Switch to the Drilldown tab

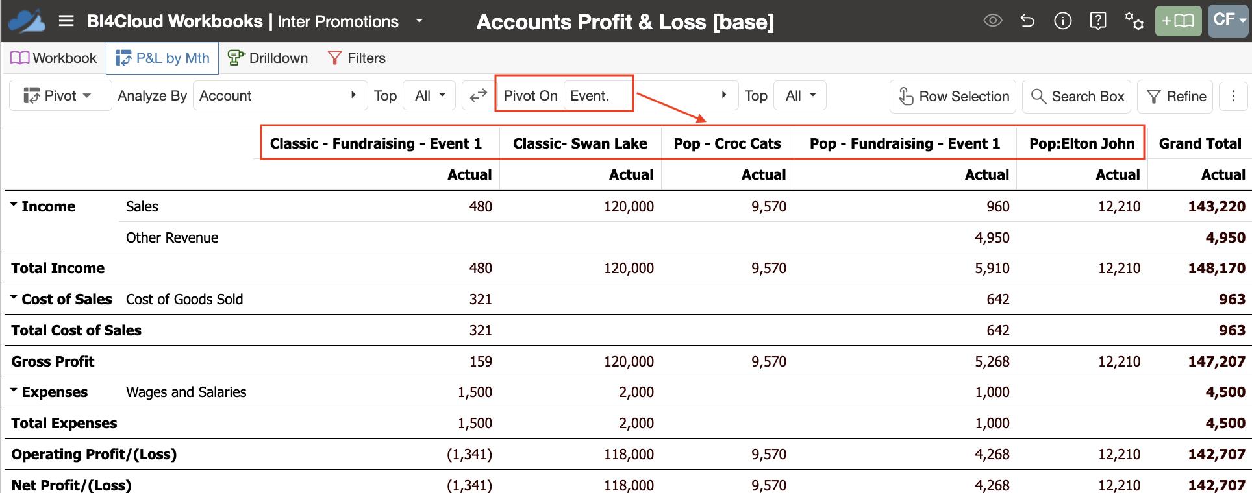(x=268, y=58)
